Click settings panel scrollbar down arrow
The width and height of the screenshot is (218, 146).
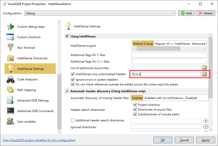click(x=210, y=130)
